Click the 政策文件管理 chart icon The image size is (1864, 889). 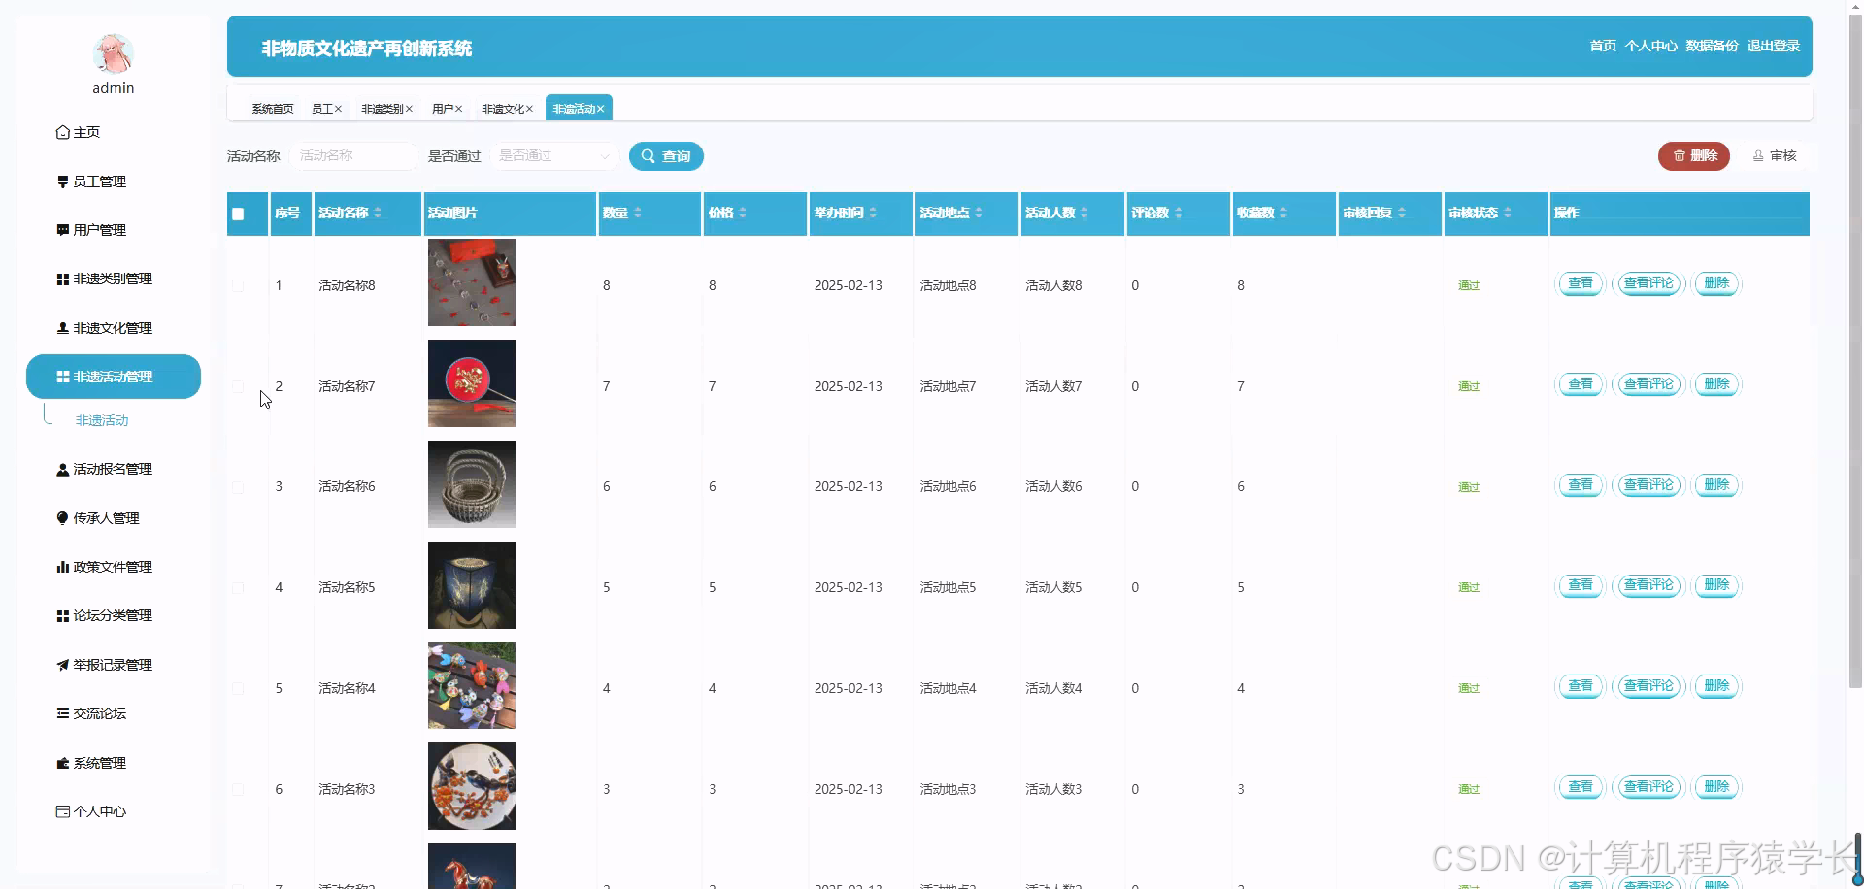tap(63, 567)
